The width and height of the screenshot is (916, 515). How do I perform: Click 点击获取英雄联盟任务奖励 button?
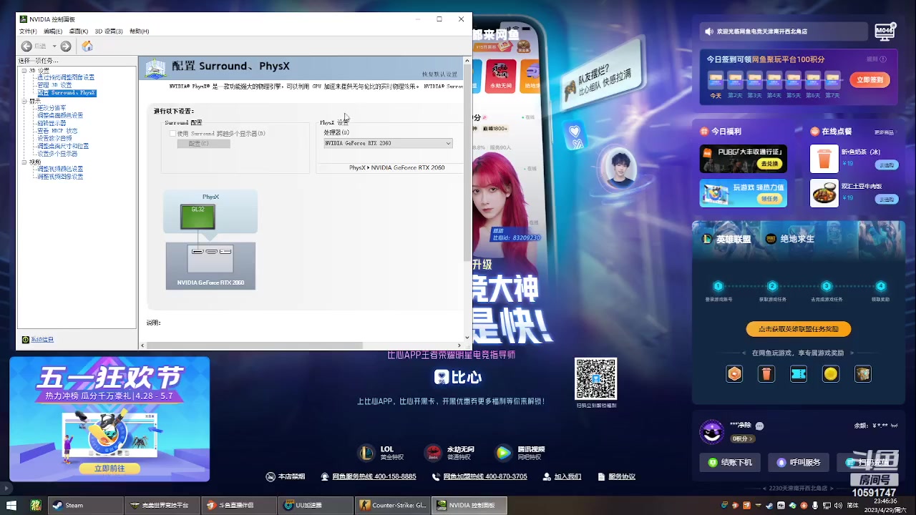799,329
